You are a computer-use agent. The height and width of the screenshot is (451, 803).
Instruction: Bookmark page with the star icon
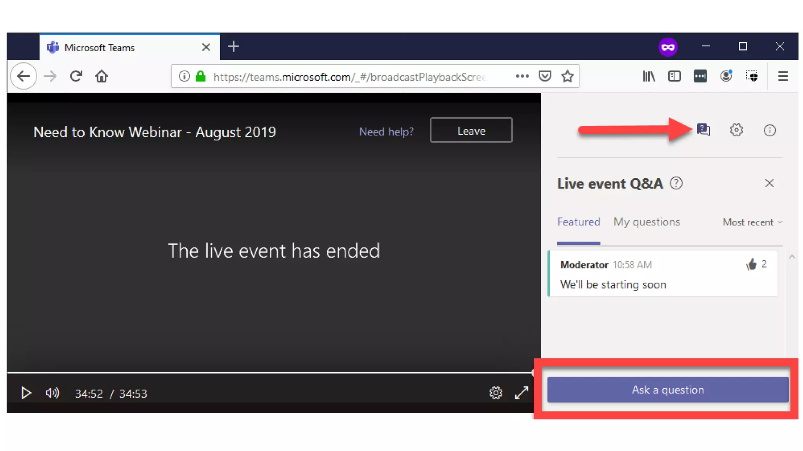click(567, 76)
